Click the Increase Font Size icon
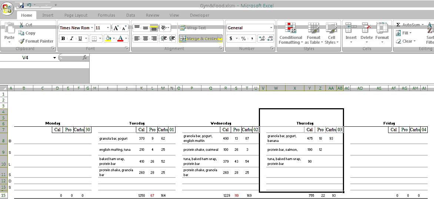Viewport: 434px width, 199px height. [x=116, y=28]
